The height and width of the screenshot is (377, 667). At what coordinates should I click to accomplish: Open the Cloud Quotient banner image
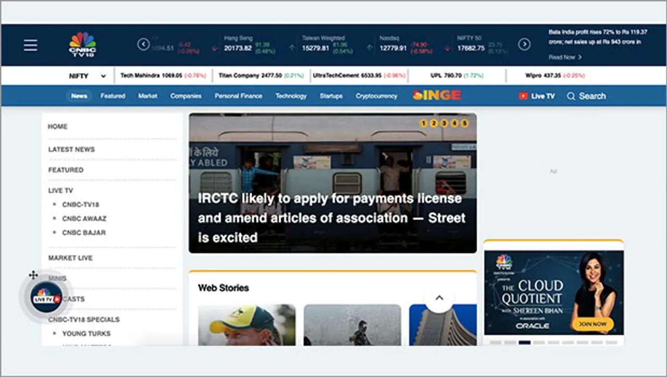coord(553,293)
